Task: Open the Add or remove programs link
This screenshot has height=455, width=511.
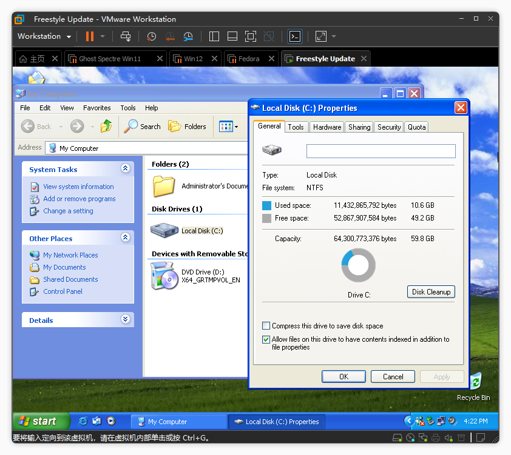Action: [79, 199]
